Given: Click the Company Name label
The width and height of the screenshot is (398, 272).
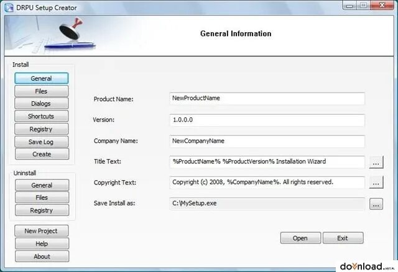Looking at the screenshot, I should (116, 141).
